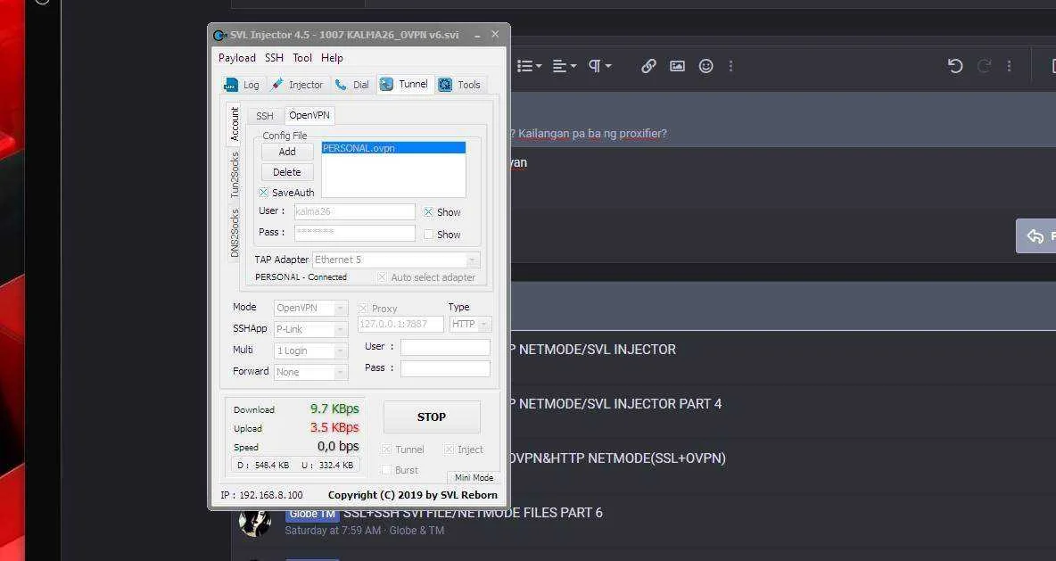The image size is (1056, 561).
Task: Open the TAP Adapter dropdown
Action: pyautogui.click(x=396, y=260)
